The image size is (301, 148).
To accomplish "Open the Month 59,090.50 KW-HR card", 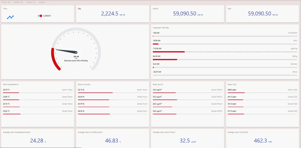I will pyautogui.click(x=188, y=14).
